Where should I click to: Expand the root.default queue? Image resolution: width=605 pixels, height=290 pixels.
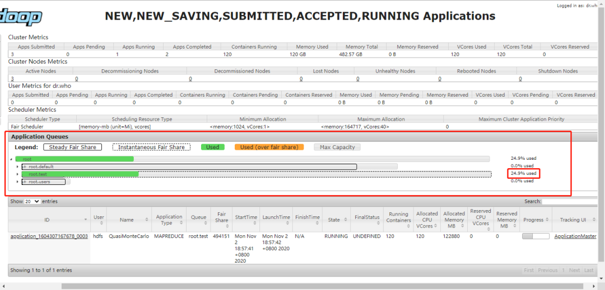tap(17, 167)
